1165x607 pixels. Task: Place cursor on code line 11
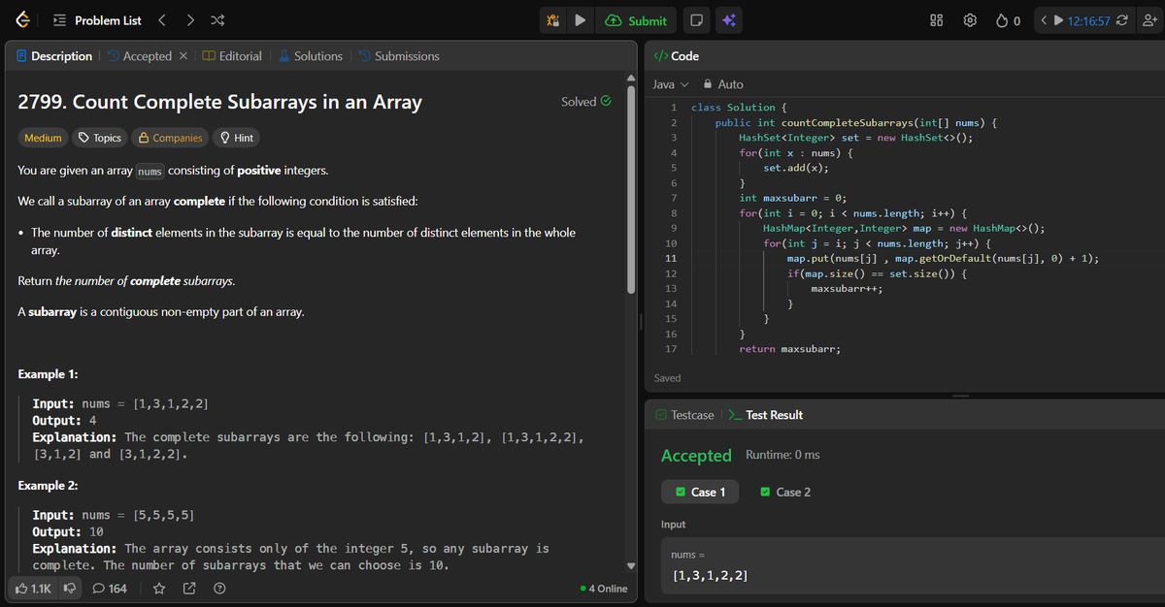[943, 259]
